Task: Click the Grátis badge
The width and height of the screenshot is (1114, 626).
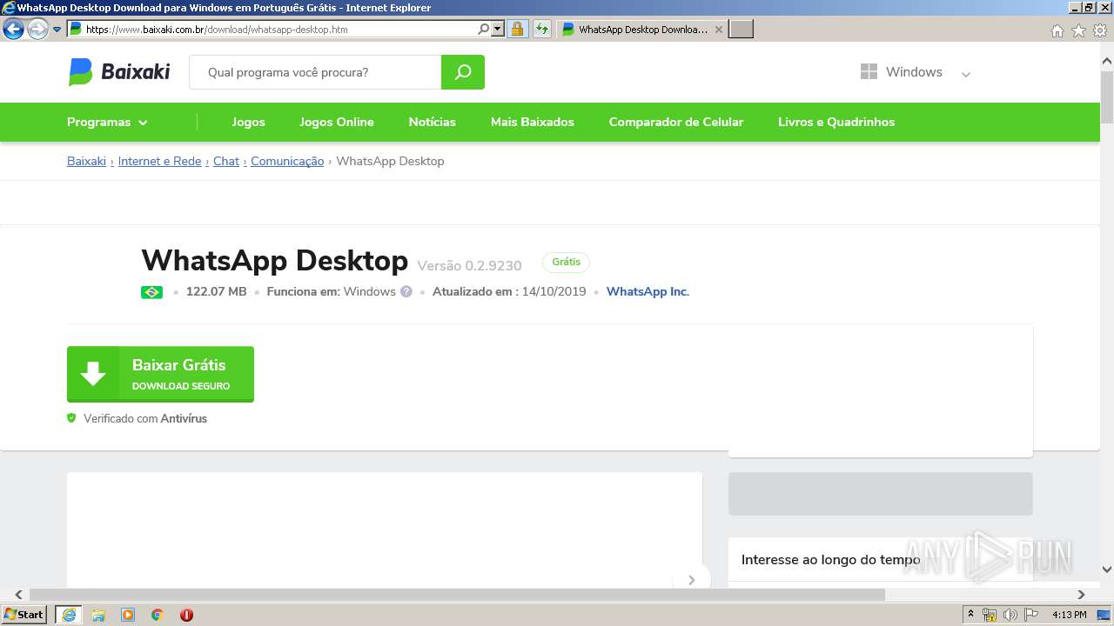Action: coord(566,262)
